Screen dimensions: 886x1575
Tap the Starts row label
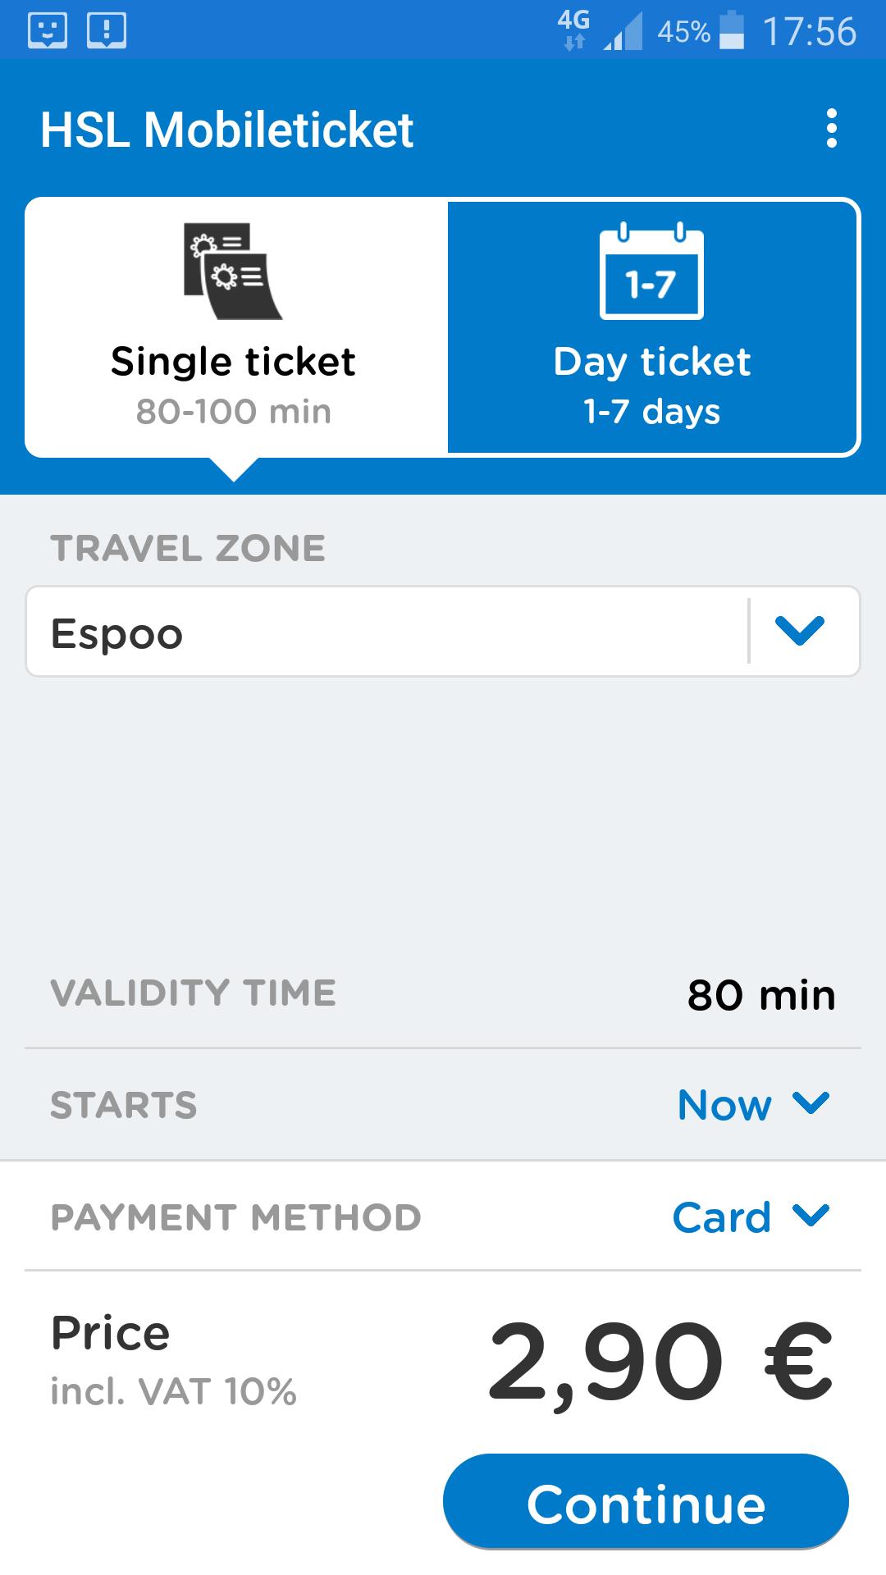tap(124, 1105)
